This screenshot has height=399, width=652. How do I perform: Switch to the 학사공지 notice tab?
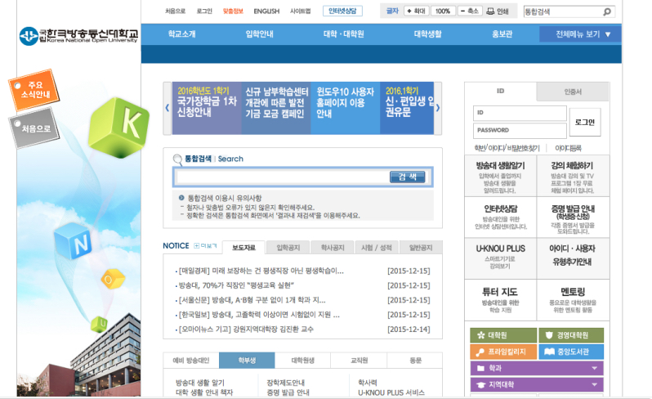tap(333, 248)
